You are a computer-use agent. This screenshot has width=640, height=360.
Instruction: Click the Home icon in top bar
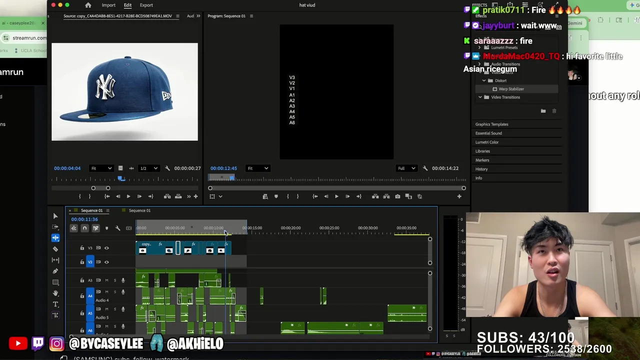[88, 5]
